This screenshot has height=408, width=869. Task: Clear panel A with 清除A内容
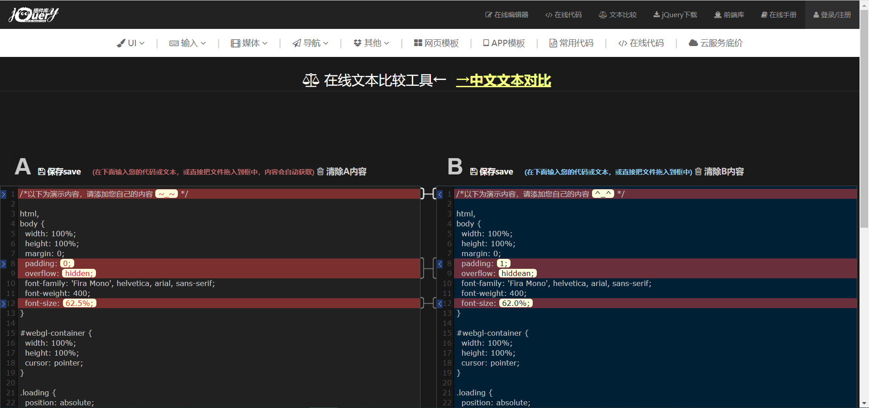342,172
